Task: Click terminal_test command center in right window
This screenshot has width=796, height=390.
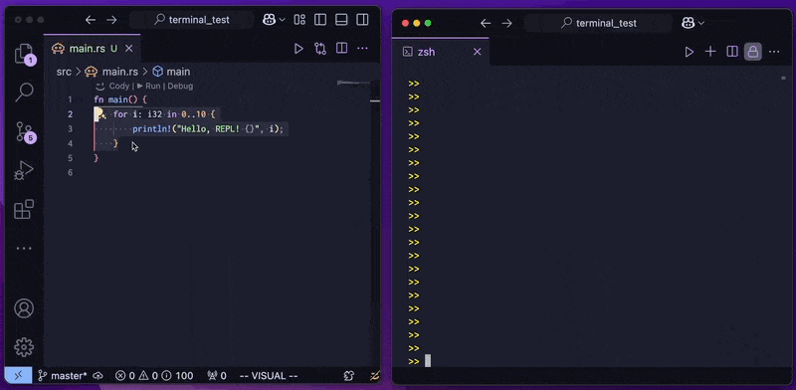Action: click(598, 23)
